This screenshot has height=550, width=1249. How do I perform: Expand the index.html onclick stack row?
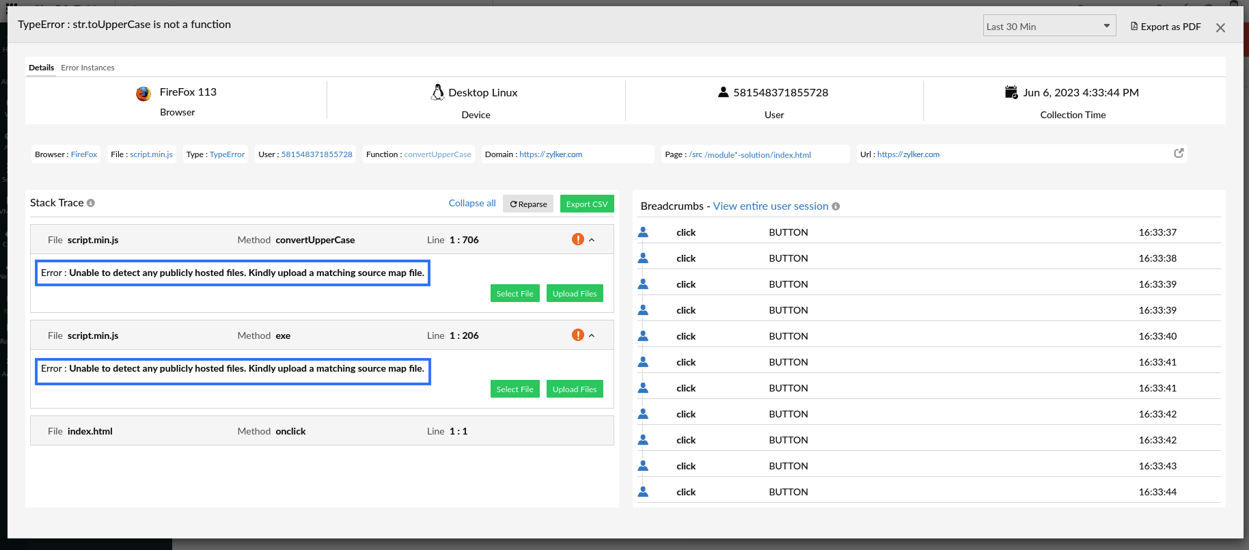(321, 431)
